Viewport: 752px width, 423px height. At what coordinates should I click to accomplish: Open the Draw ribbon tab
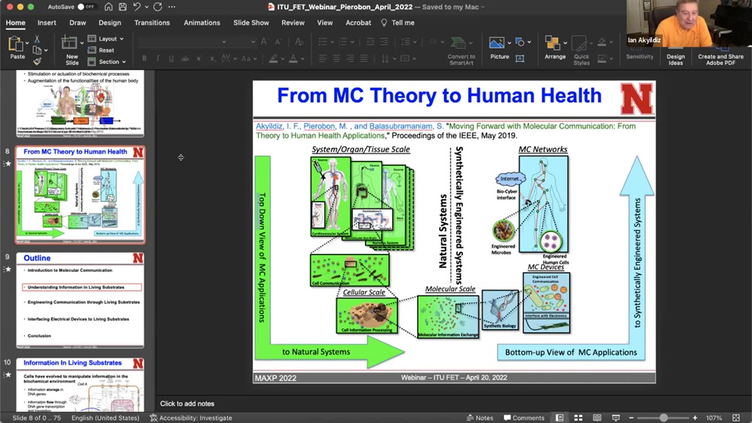78,22
